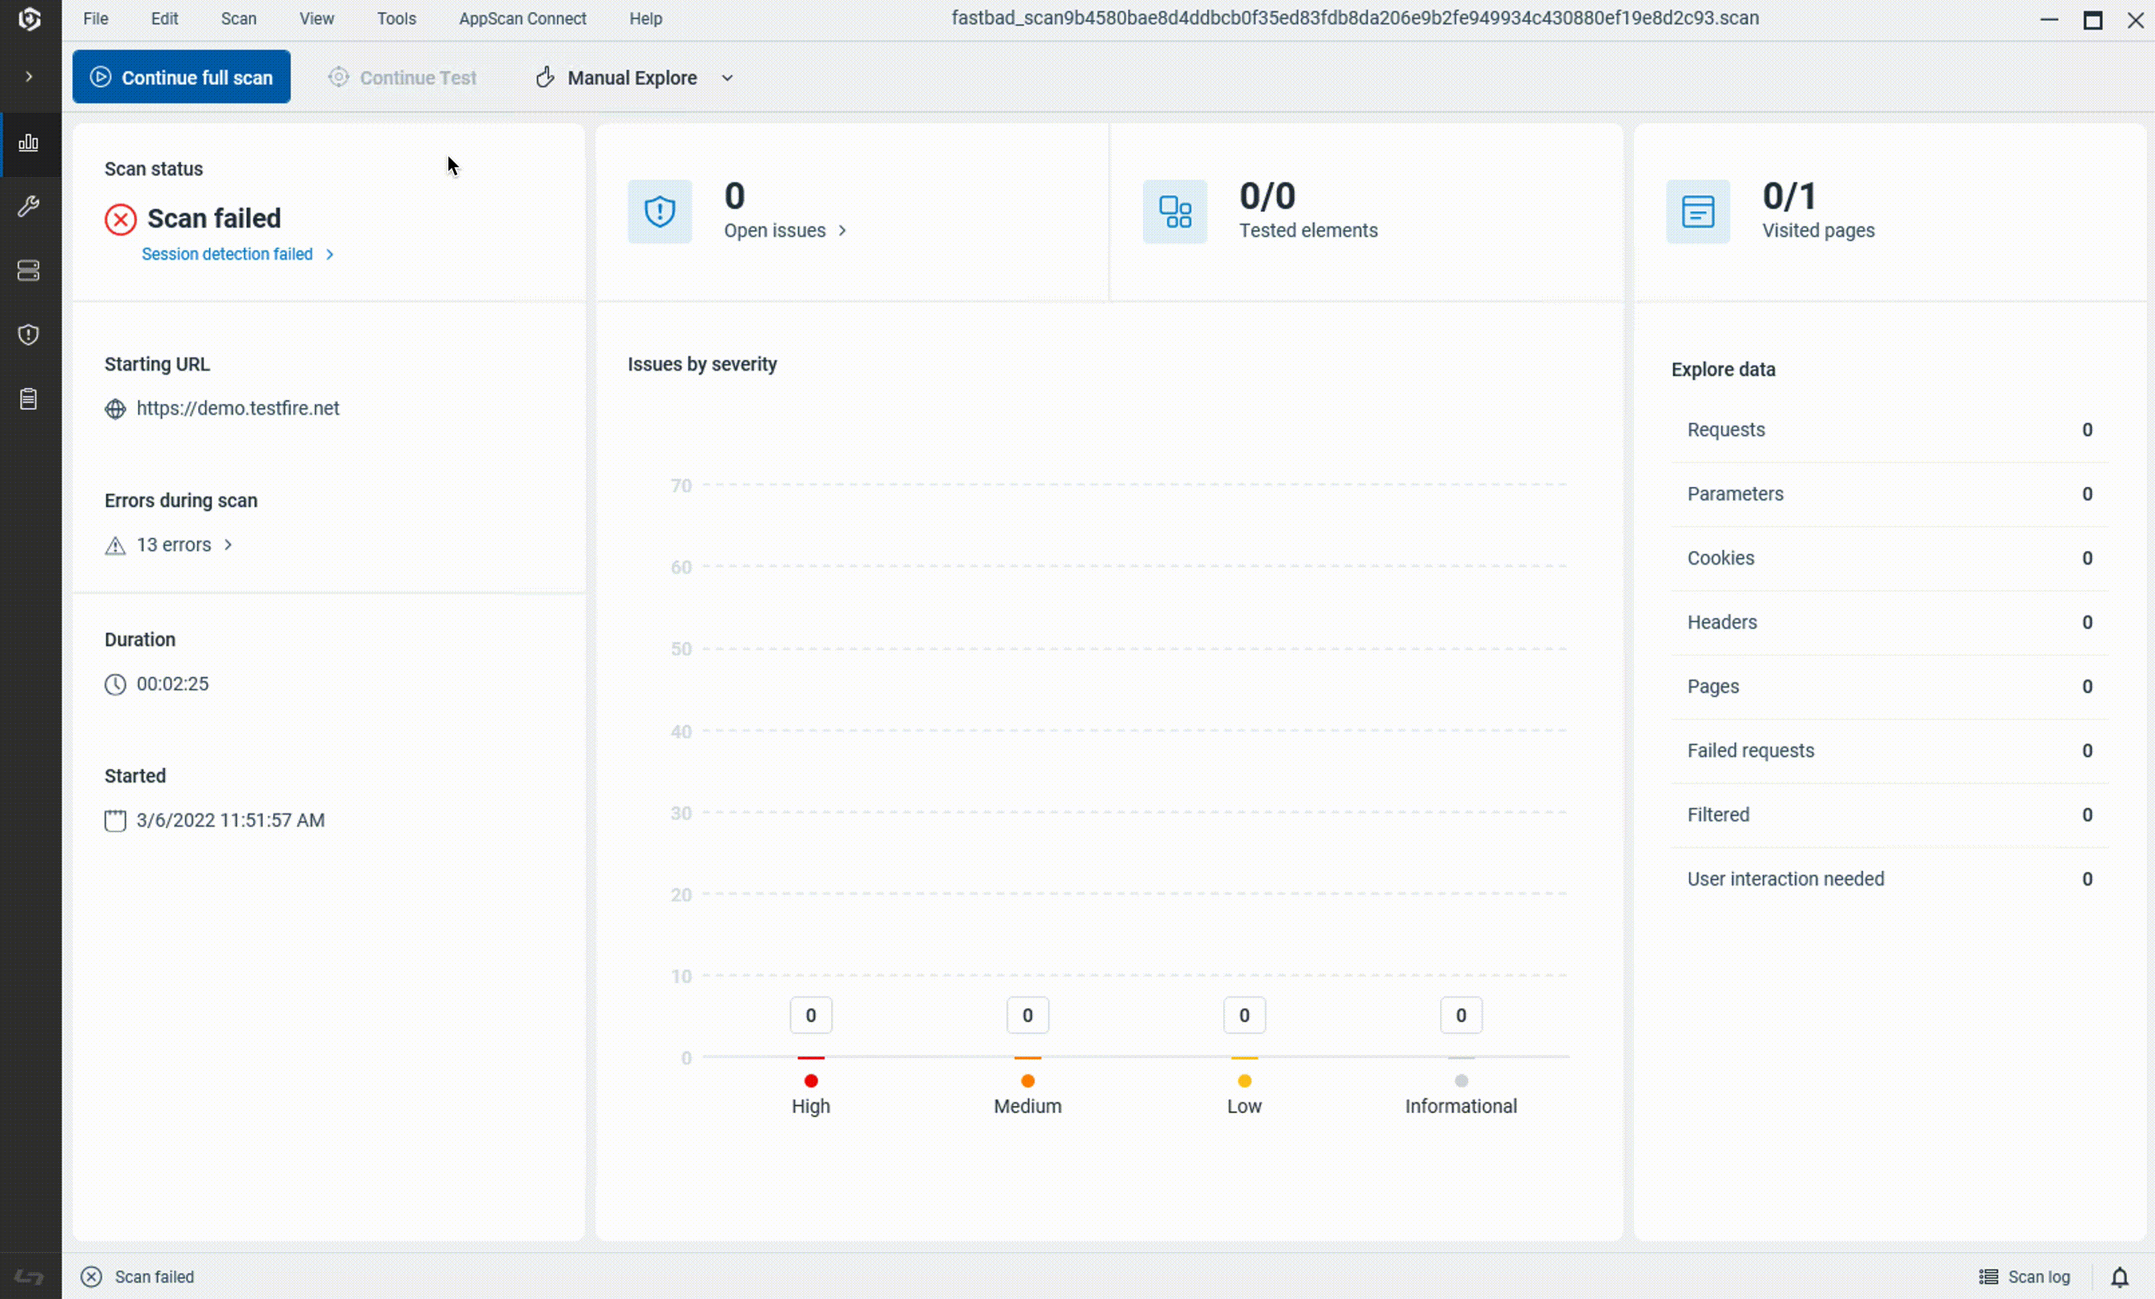Click the AppScan logo icon
This screenshot has height=1299, width=2155.
[29, 19]
